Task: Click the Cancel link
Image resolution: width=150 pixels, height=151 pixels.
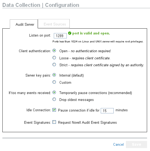Action: (118, 144)
